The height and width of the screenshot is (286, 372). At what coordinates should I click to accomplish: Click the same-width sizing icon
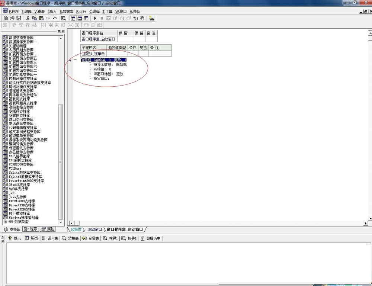pyautogui.click(x=86, y=25)
